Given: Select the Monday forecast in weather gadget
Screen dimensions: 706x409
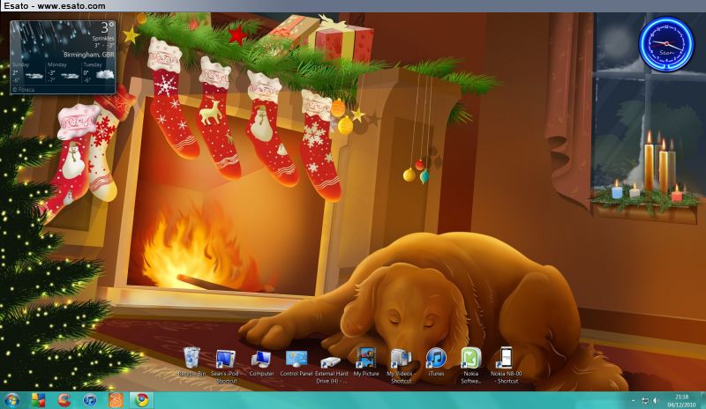Looking at the screenshot, I should pyautogui.click(x=63, y=72).
